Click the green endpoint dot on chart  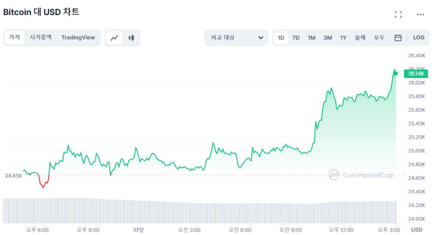coord(396,73)
